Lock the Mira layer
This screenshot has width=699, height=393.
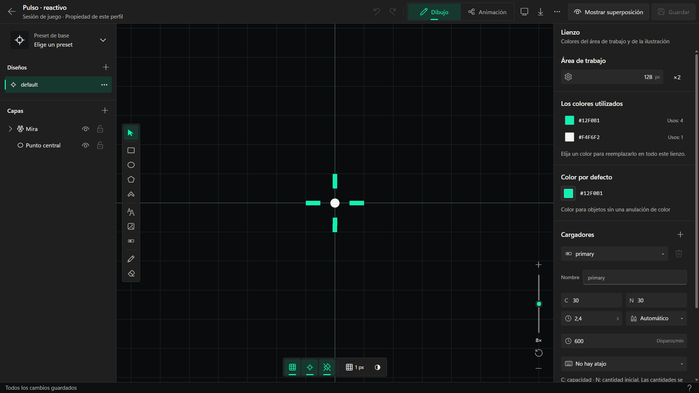[100, 129]
